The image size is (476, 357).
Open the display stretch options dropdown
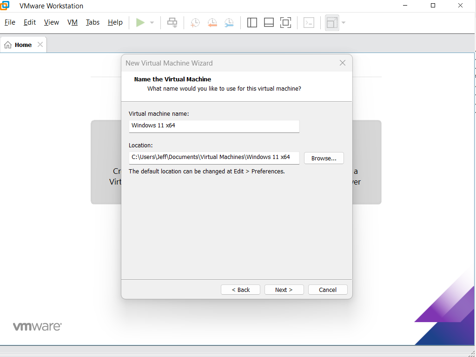[x=343, y=22]
